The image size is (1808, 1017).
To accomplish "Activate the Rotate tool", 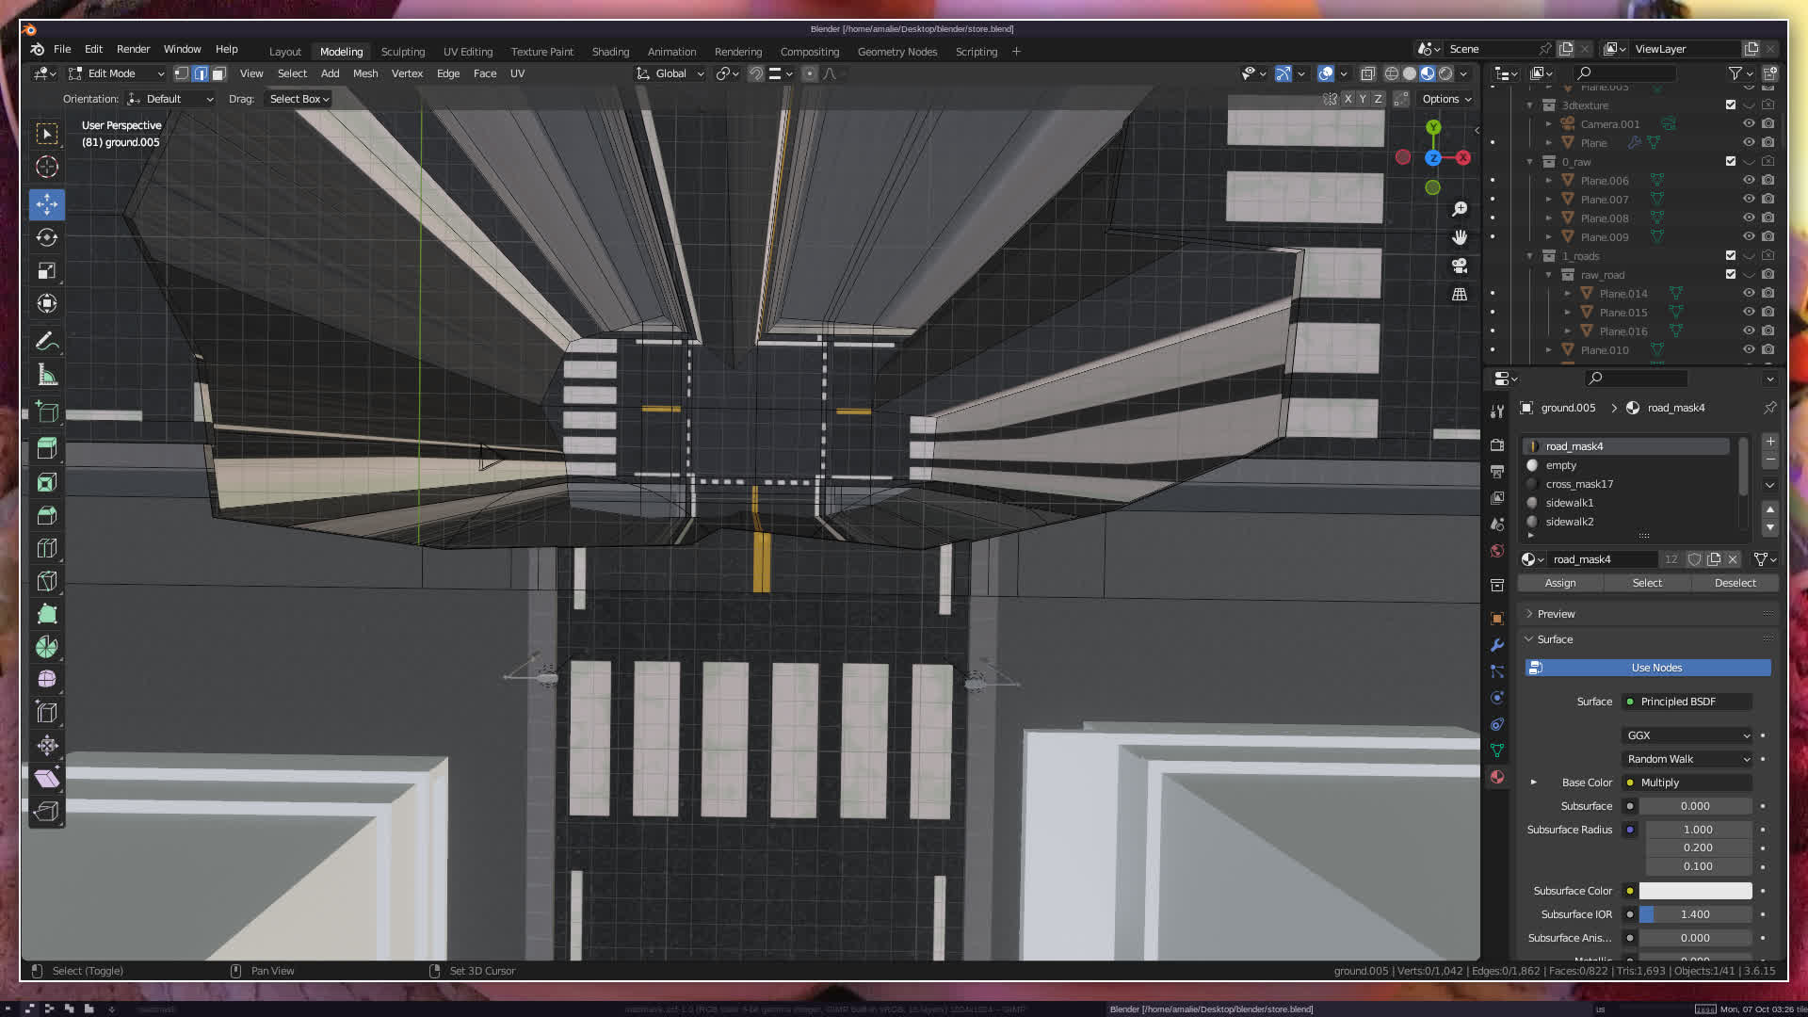I will 47,237.
